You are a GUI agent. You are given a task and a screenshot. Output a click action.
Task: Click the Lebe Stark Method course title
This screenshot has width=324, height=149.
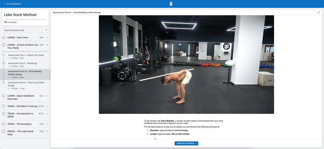[x=20, y=15]
